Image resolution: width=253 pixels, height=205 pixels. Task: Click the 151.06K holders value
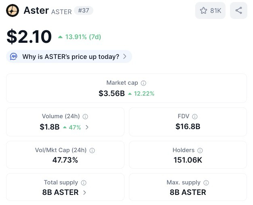[188, 160]
